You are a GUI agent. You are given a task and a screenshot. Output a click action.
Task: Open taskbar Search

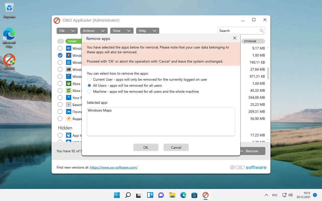pos(128,195)
